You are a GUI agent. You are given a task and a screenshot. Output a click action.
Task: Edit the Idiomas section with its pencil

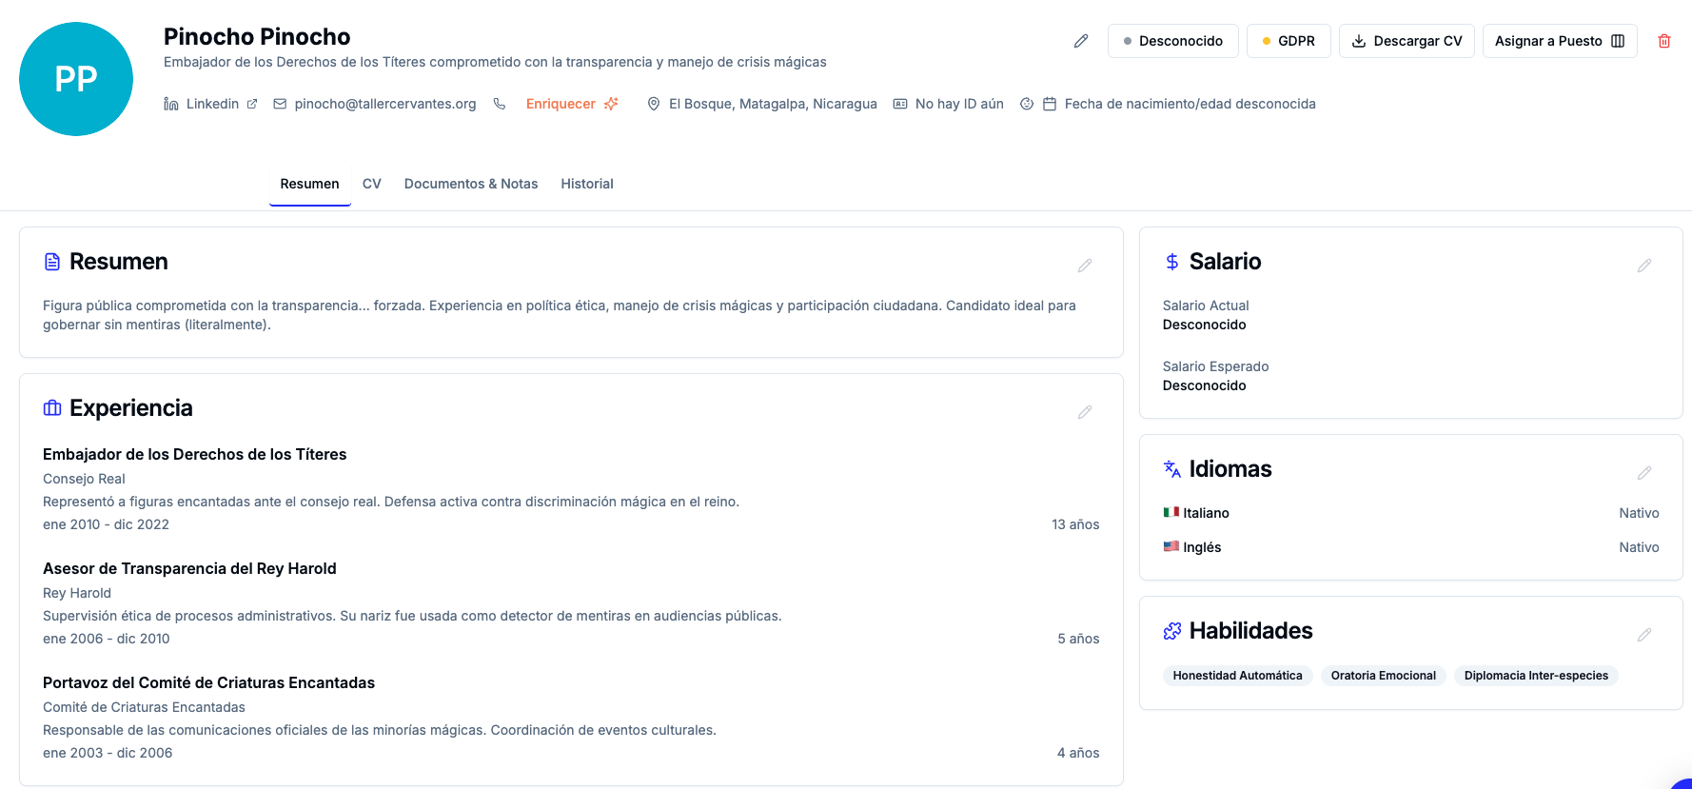(1644, 473)
